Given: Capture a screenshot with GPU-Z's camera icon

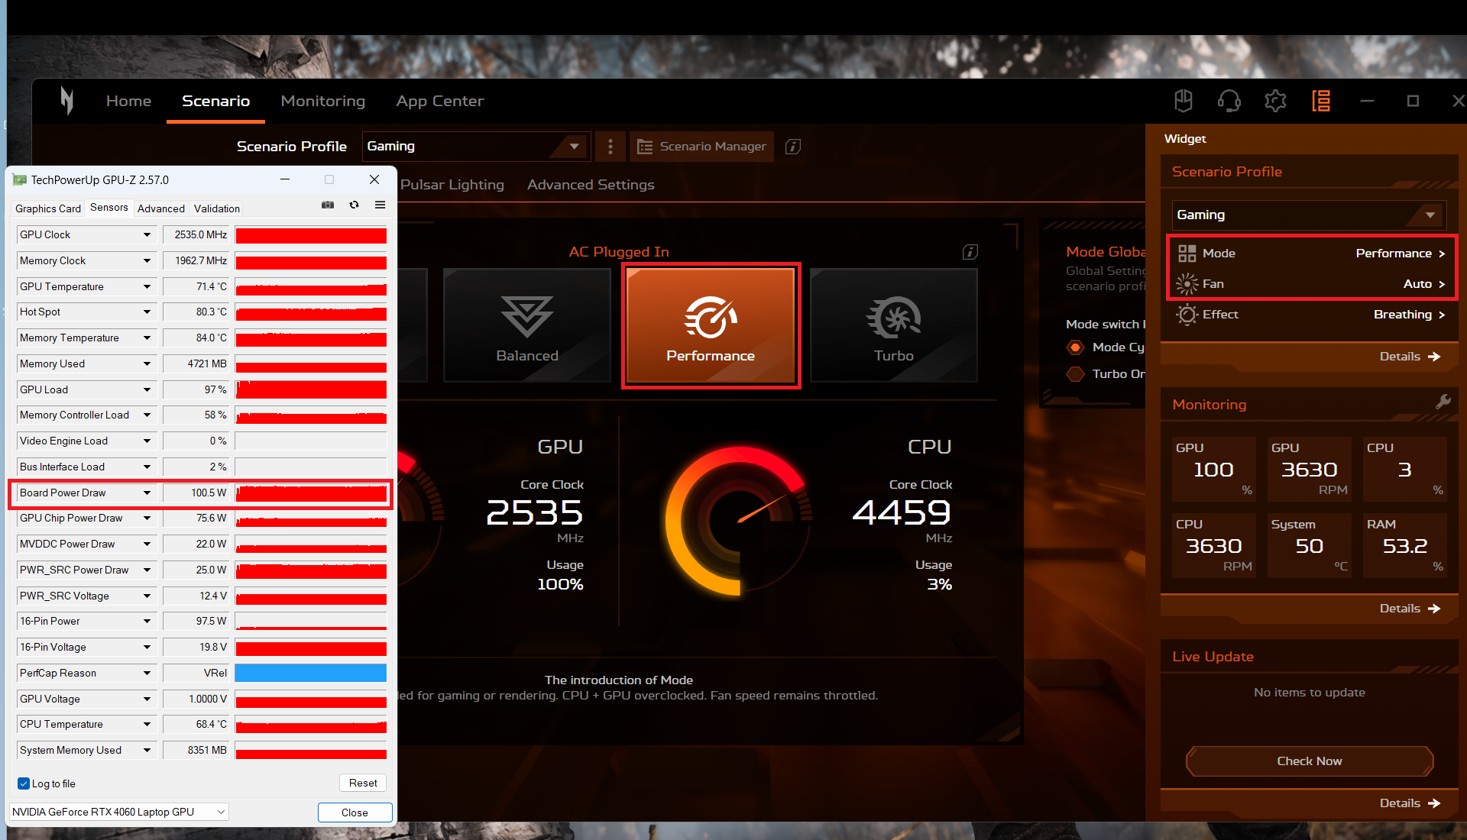Looking at the screenshot, I should (328, 205).
